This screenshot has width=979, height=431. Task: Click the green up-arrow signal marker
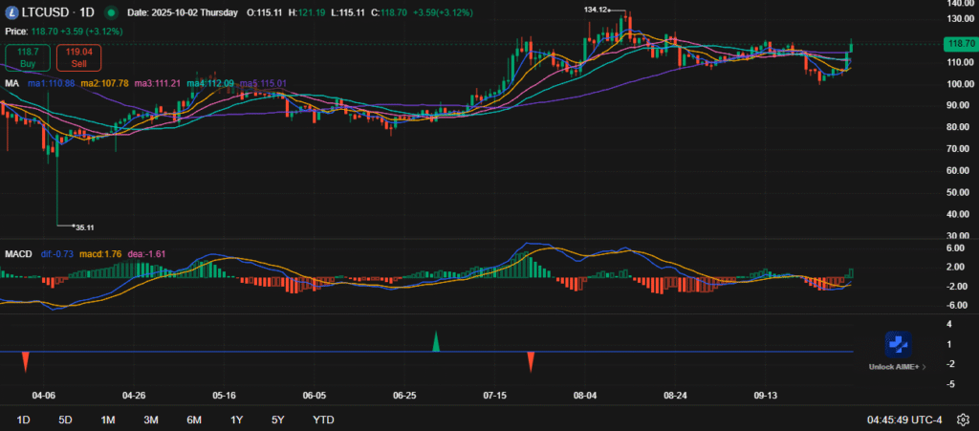[x=436, y=341]
